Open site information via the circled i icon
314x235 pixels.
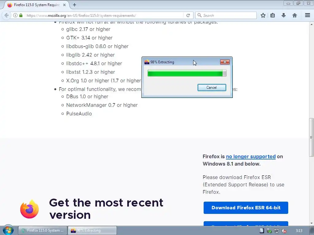click(15, 15)
